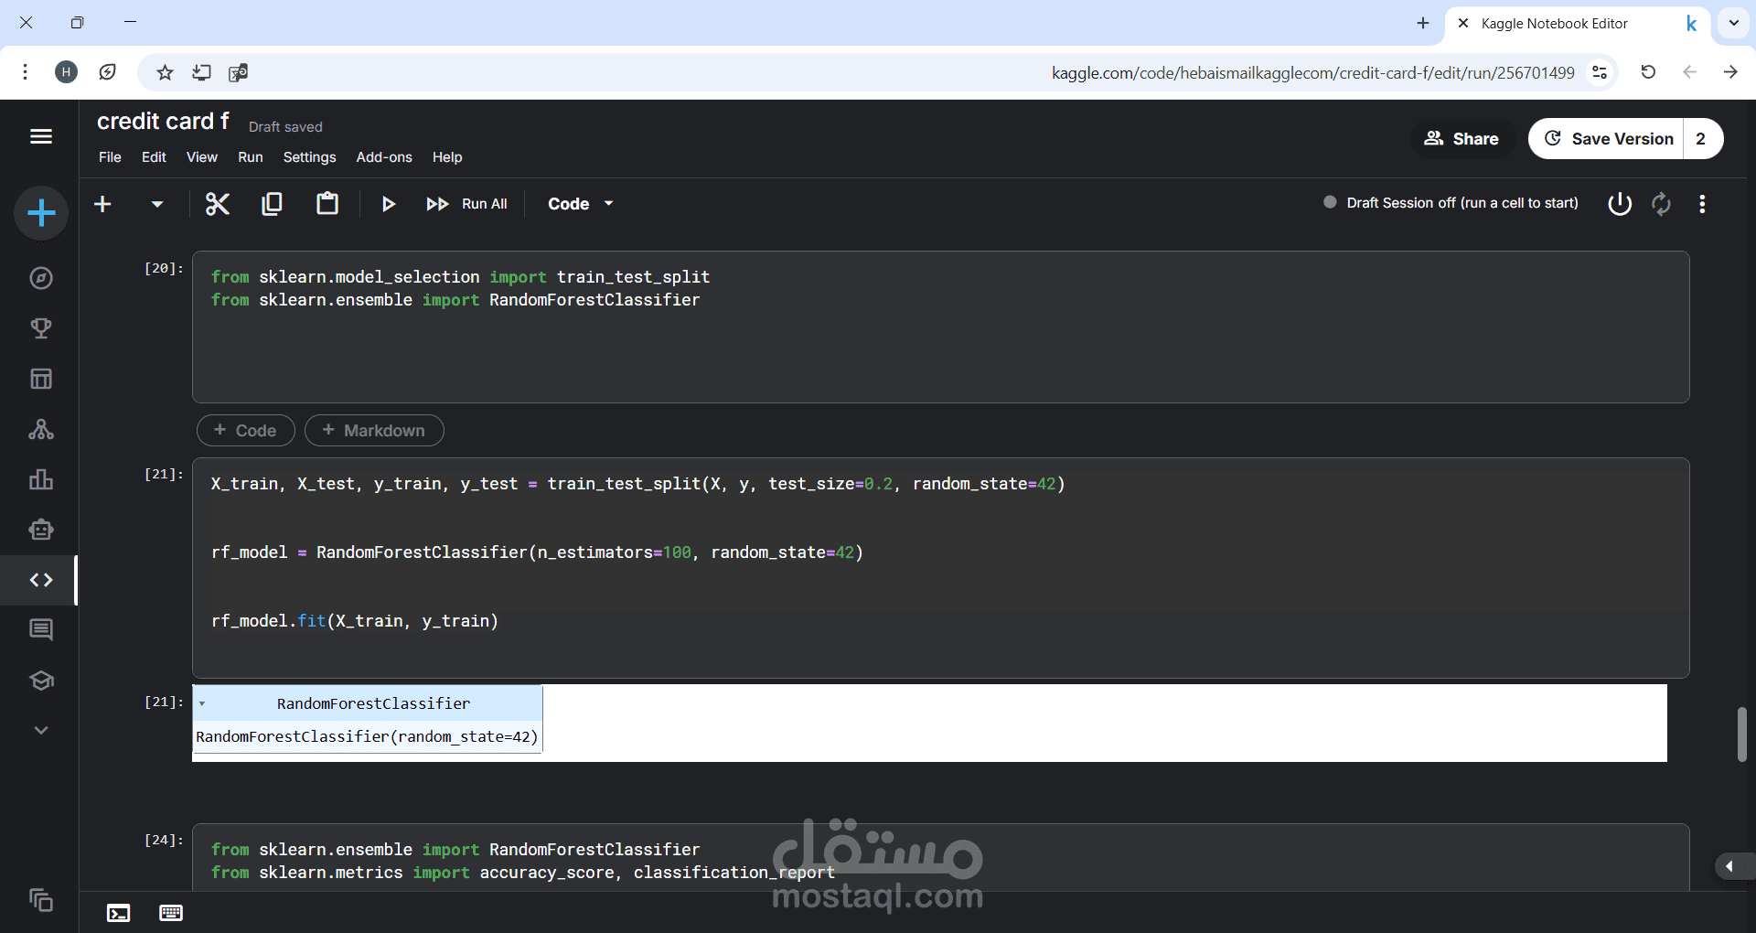Open the Models icon in the sidebar
Image resolution: width=1756 pixels, height=933 pixels.
(41, 429)
